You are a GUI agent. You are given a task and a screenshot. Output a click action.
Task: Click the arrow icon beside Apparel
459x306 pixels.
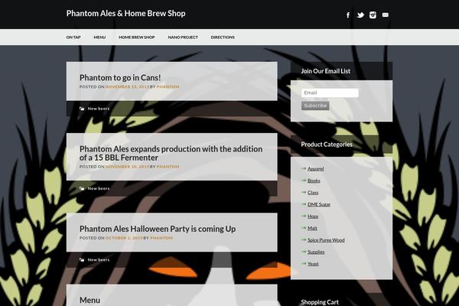(304, 168)
